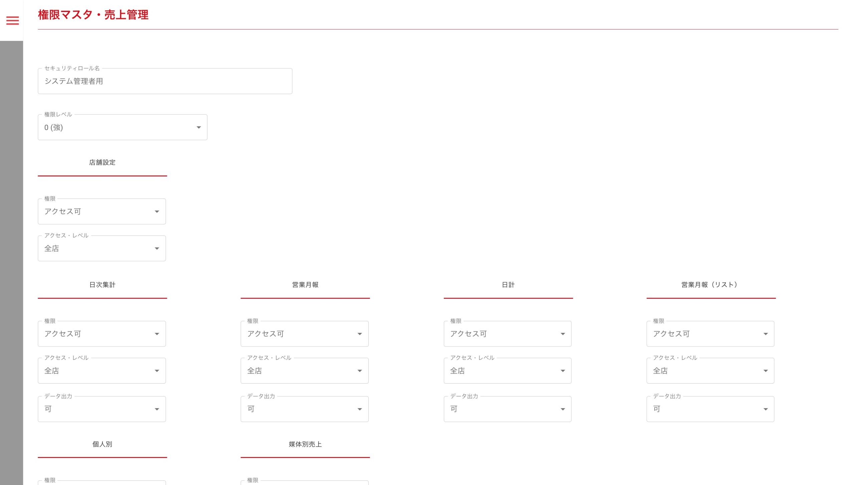Select the 店舗設定 tab heading
855x485 pixels.
tap(102, 162)
